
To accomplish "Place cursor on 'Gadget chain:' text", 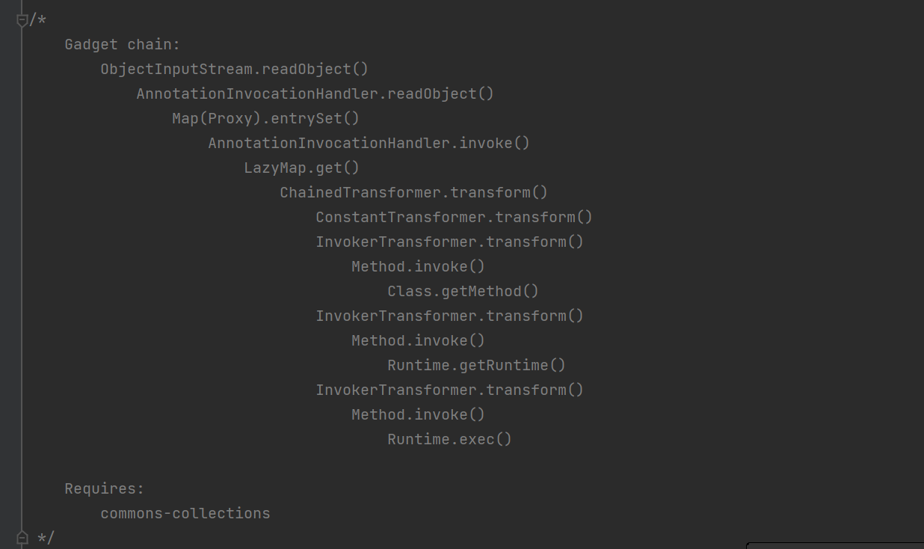I will [122, 45].
